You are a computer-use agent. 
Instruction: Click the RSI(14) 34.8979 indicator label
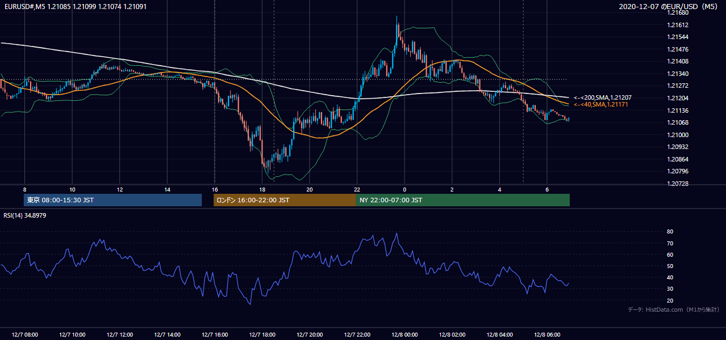click(x=25, y=215)
